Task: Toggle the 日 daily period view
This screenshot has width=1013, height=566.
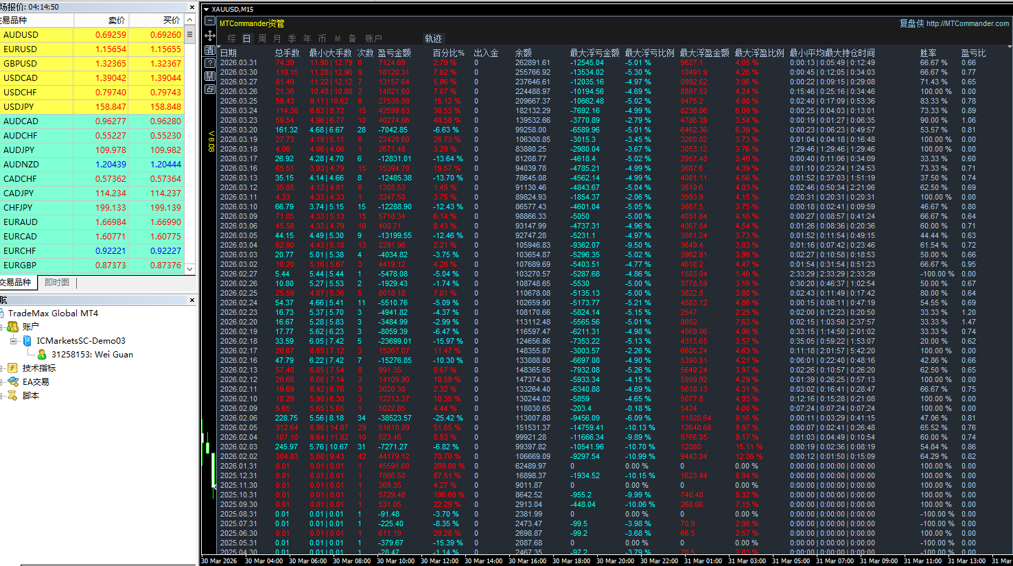Action: point(246,38)
